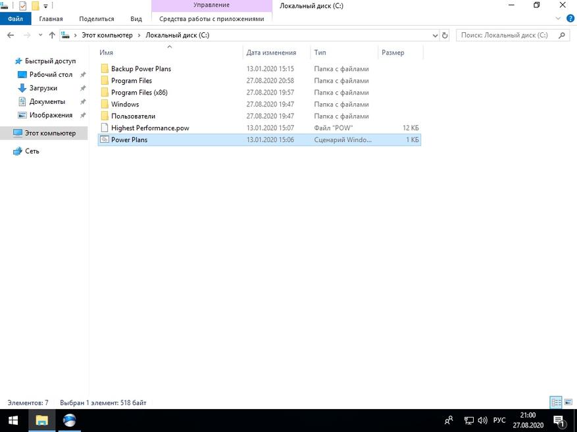Click the Windows folder icon
Viewport: 577px width, 432px height.
tap(105, 104)
